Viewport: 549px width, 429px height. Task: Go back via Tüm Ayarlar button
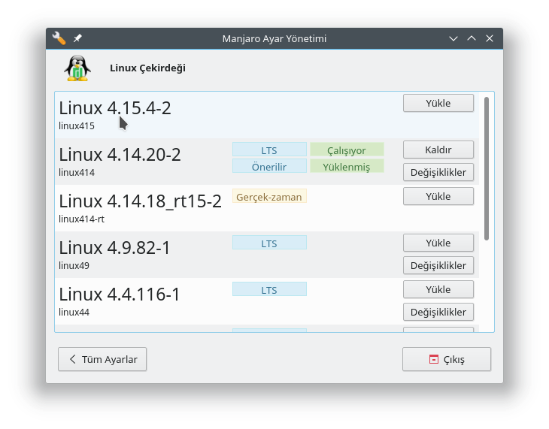(x=102, y=359)
